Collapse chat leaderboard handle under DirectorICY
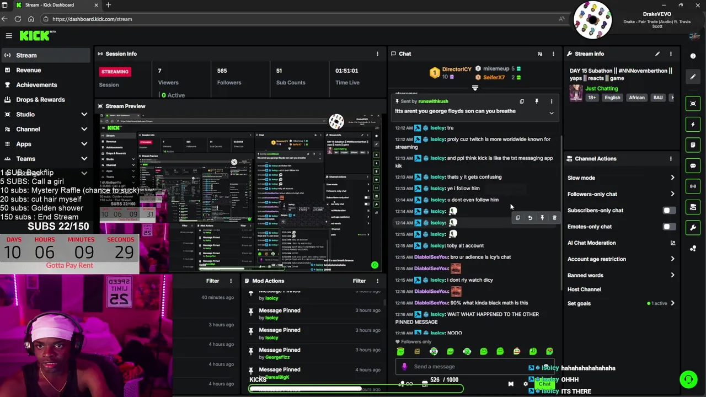 click(x=475, y=88)
